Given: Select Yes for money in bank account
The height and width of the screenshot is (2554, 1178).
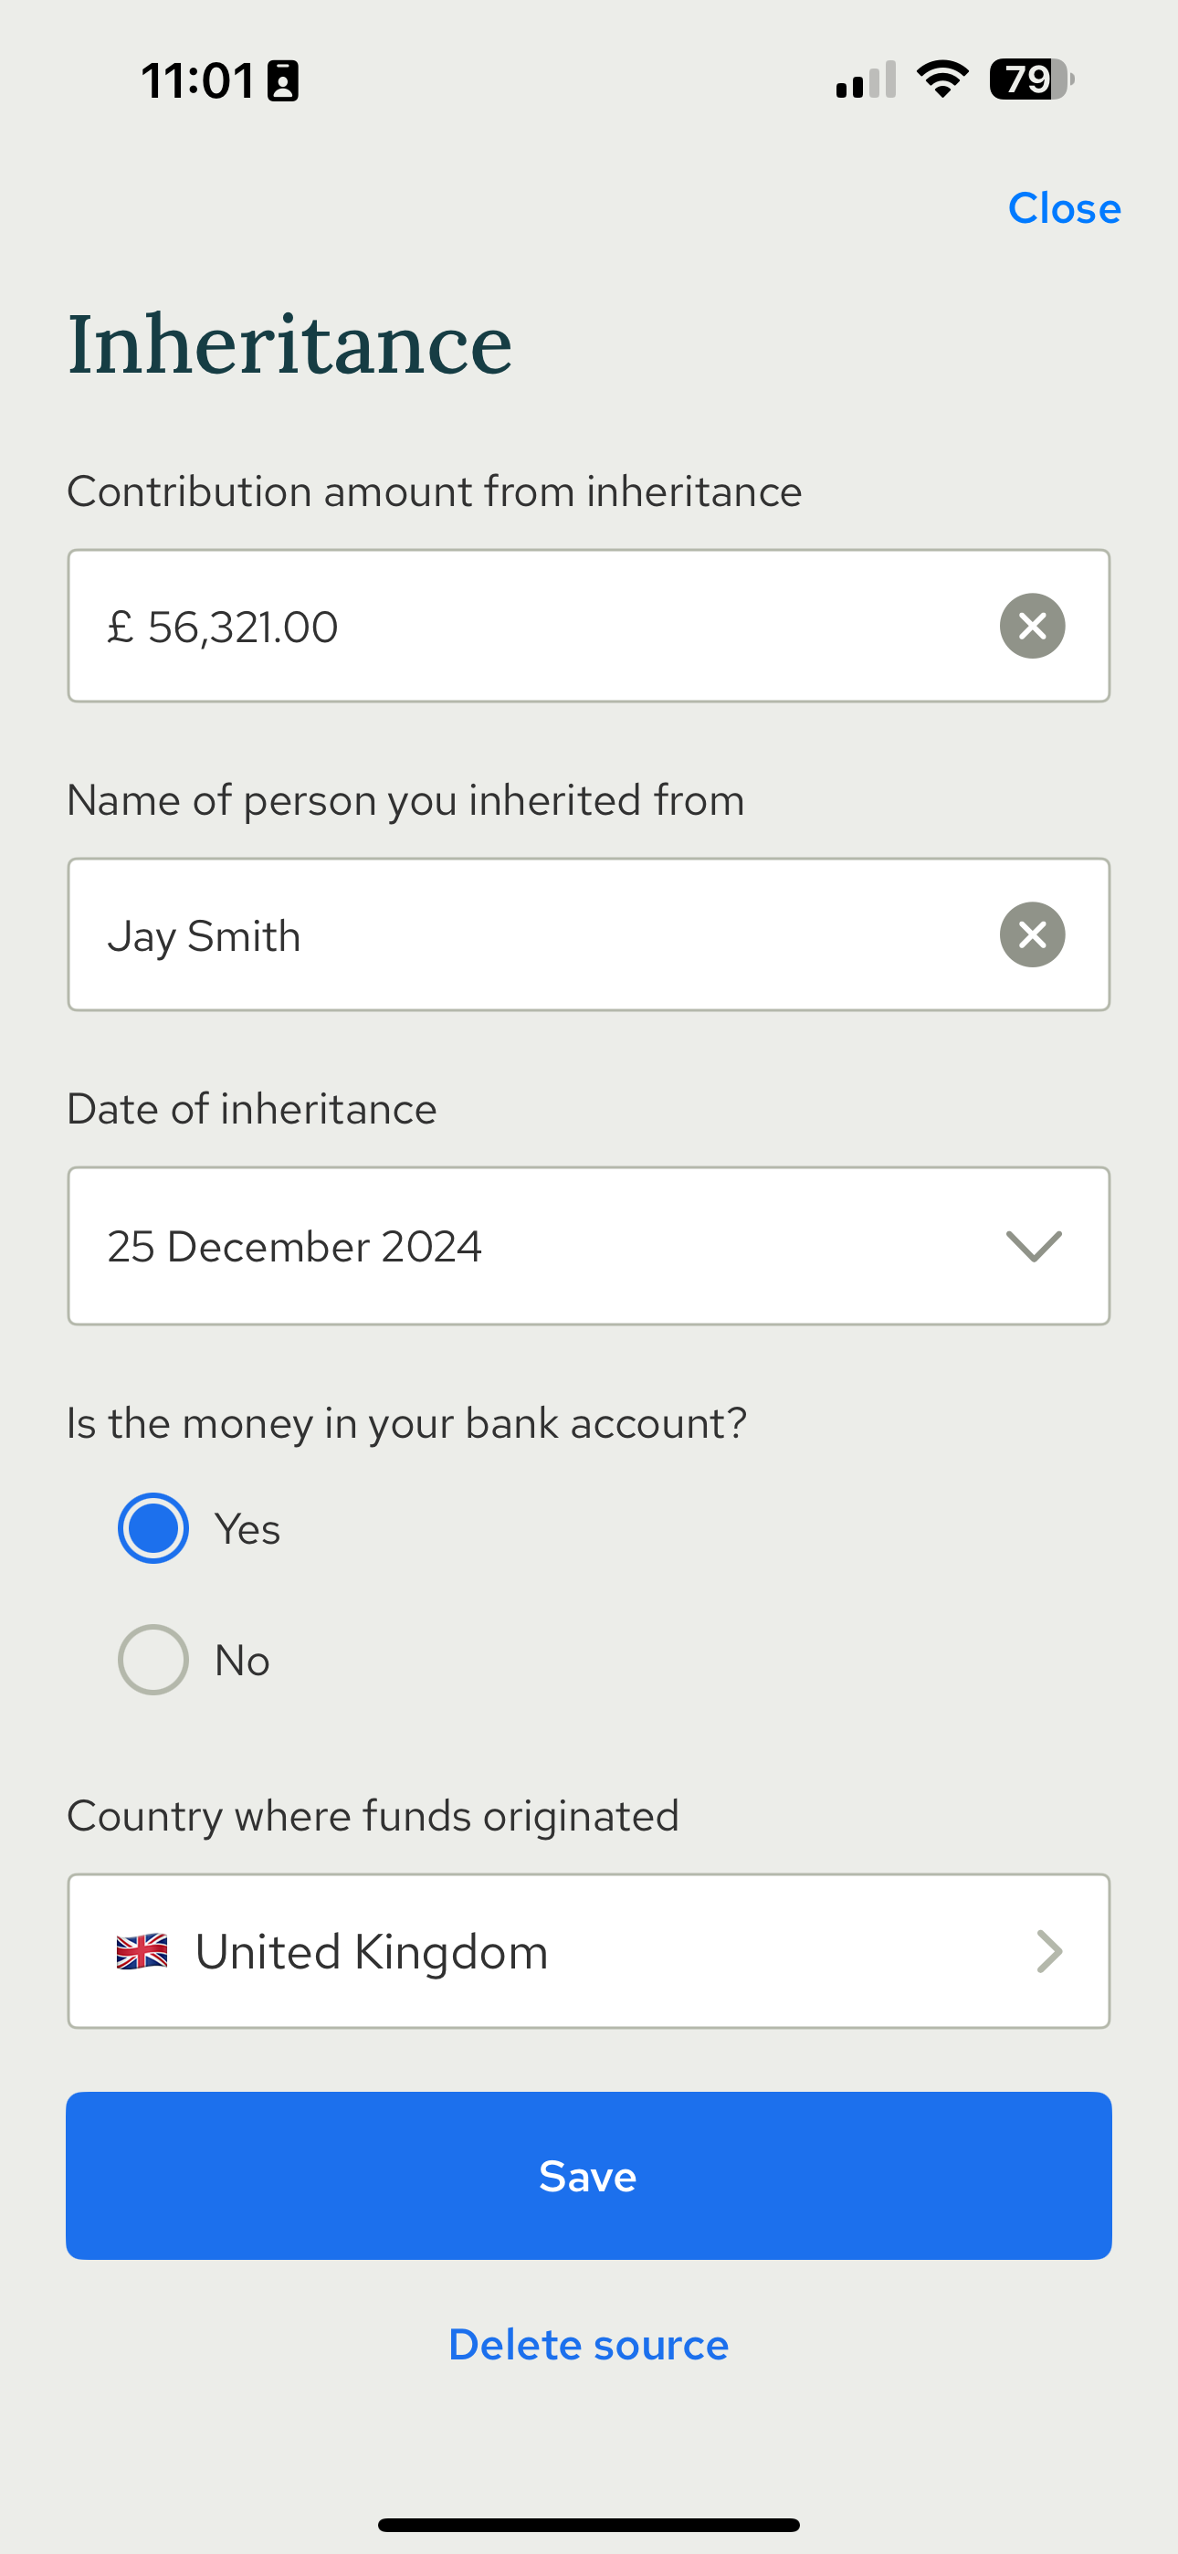Looking at the screenshot, I should tap(153, 1528).
